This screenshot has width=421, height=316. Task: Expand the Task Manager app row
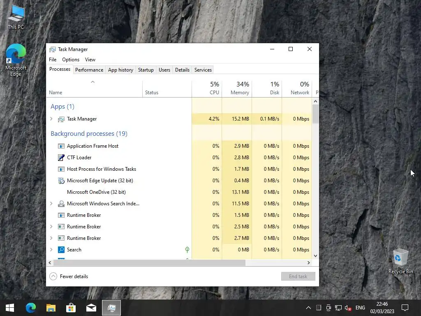(x=51, y=119)
